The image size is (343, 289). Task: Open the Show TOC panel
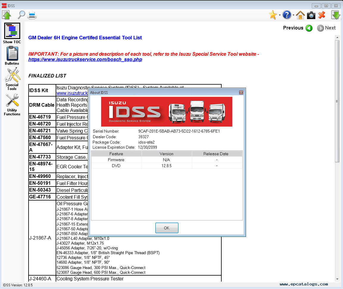pyautogui.click(x=12, y=33)
